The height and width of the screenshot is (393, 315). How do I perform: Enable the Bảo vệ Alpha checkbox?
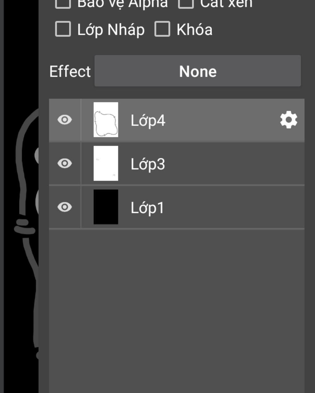[x=63, y=3]
